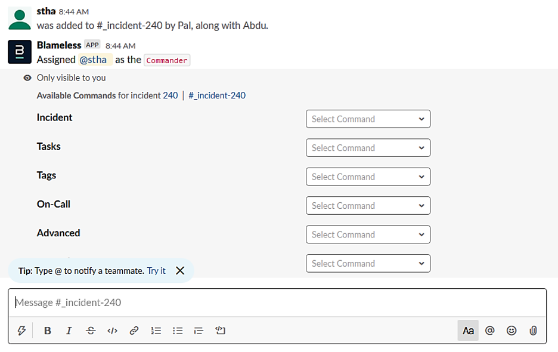
Task: Click the Blameless sender name
Action: (x=59, y=45)
